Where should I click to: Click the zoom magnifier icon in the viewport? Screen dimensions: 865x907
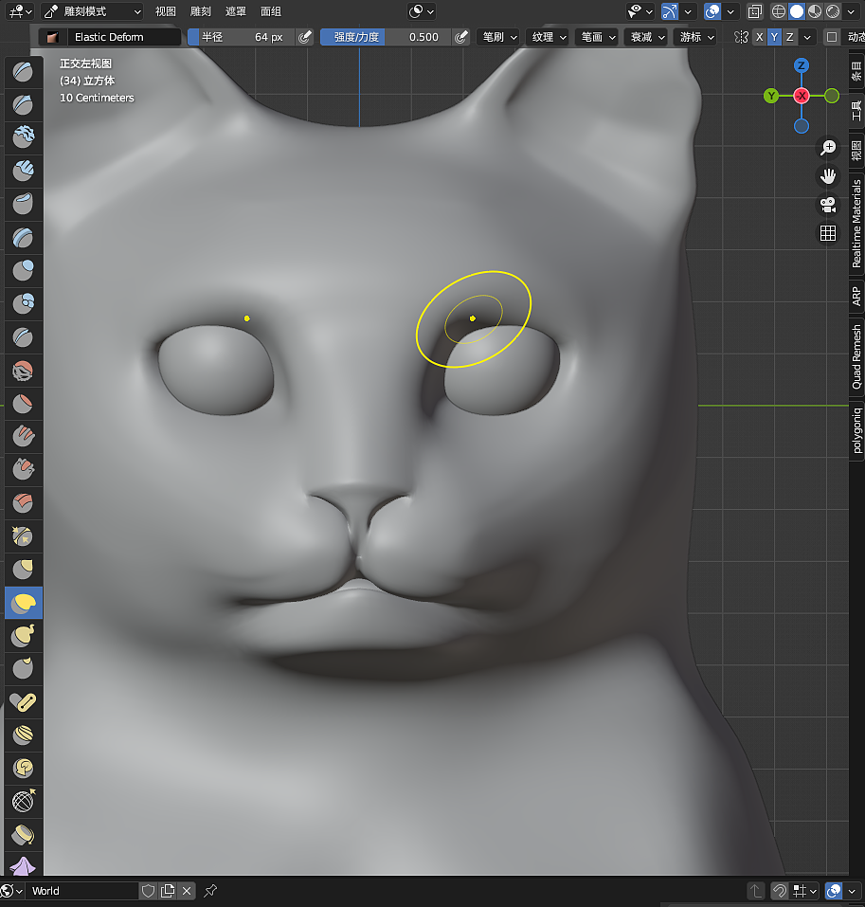click(828, 148)
